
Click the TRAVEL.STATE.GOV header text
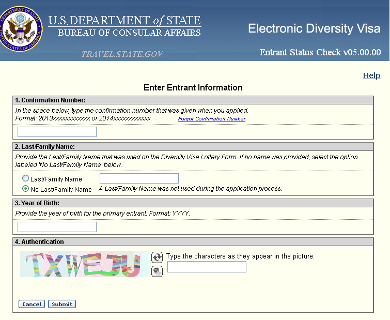(122, 54)
